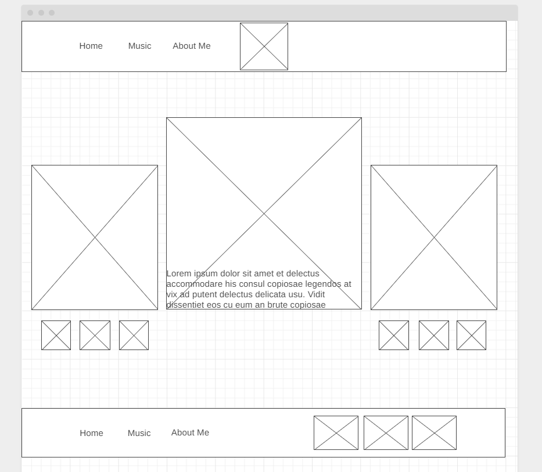
Task: Click the middle footer image placeholder
Action: pos(385,433)
